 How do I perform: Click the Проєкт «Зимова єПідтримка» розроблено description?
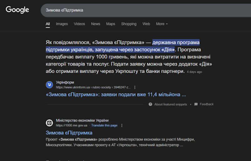120,142
